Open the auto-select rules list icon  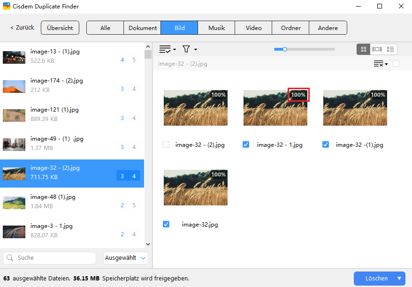click(x=165, y=49)
